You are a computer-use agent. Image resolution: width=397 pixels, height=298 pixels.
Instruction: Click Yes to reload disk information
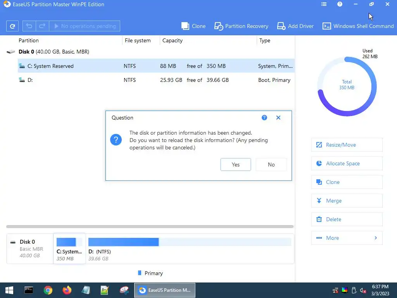tap(235, 165)
